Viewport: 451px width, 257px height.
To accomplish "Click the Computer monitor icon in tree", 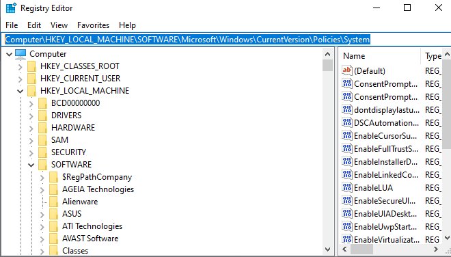I will click(20, 54).
